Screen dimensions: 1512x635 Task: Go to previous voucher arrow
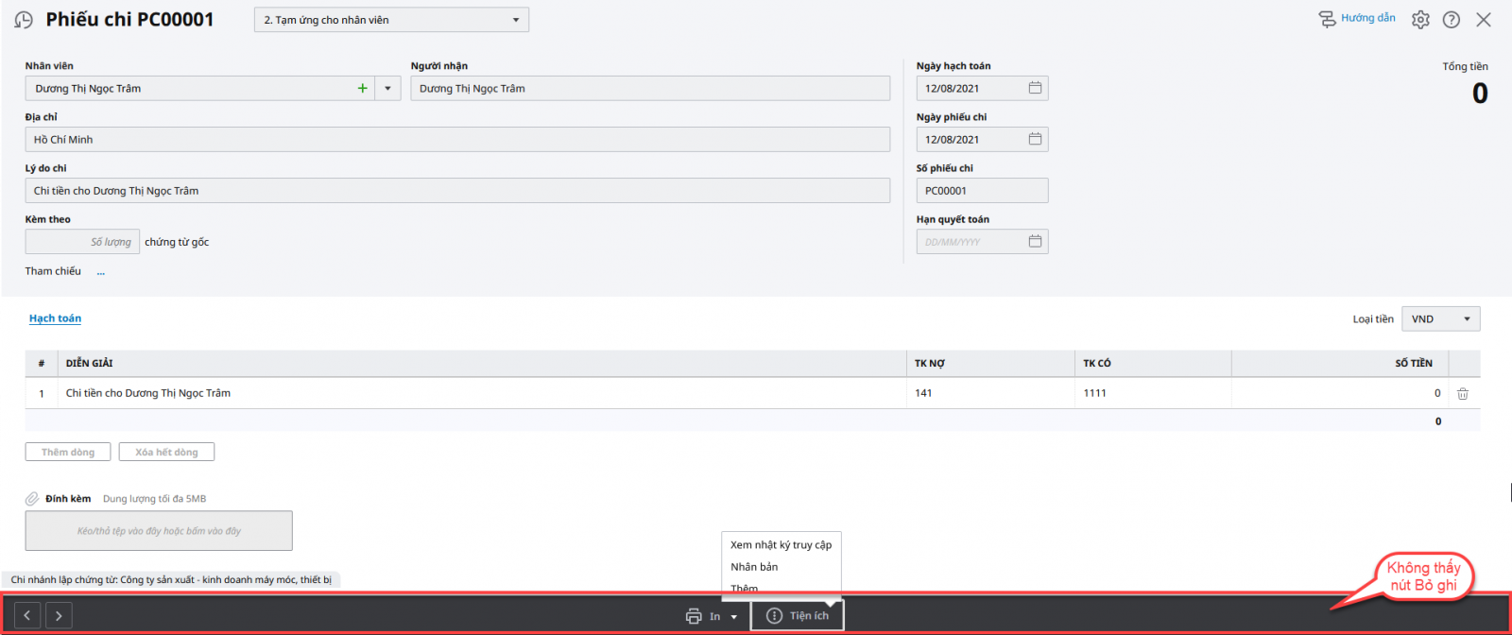point(27,616)
